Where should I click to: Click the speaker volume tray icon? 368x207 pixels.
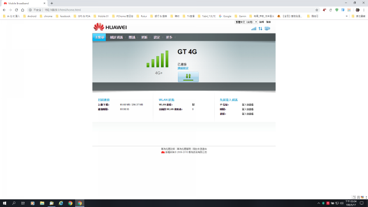342,203
